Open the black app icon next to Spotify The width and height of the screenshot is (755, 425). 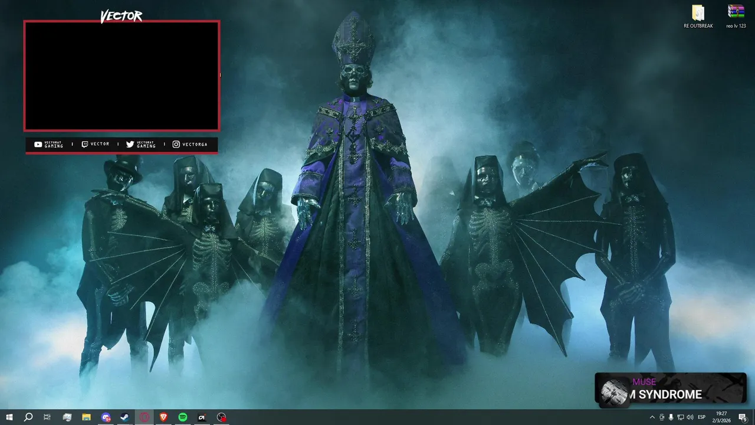tap(202, 417)
